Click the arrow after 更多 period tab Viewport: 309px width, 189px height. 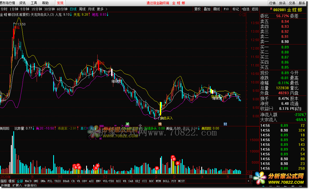tap(106, 9)
